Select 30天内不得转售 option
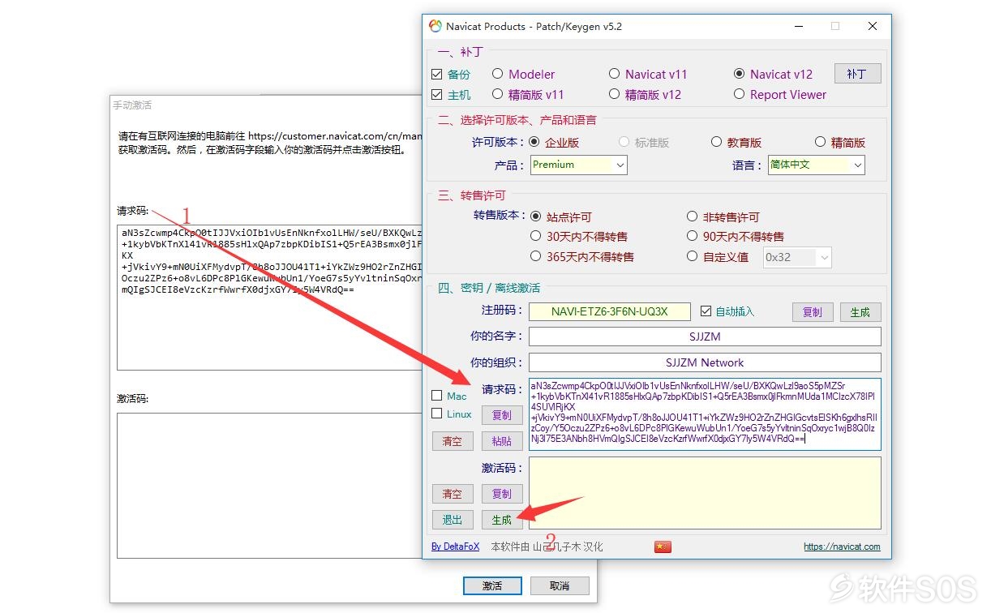This screenshot has height=613, width=991. pos(535,237)
